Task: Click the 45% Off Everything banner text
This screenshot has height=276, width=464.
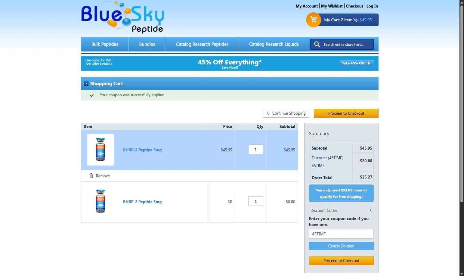Action: point(230,62)
